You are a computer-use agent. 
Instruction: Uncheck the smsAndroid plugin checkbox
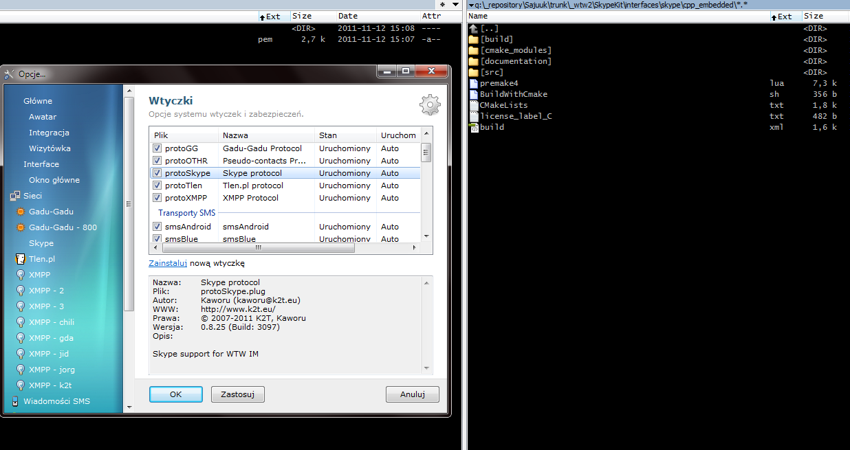[157, 227]
